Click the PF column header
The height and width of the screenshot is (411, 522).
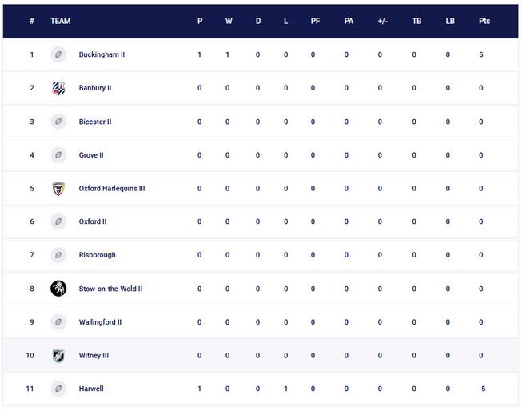315,21
